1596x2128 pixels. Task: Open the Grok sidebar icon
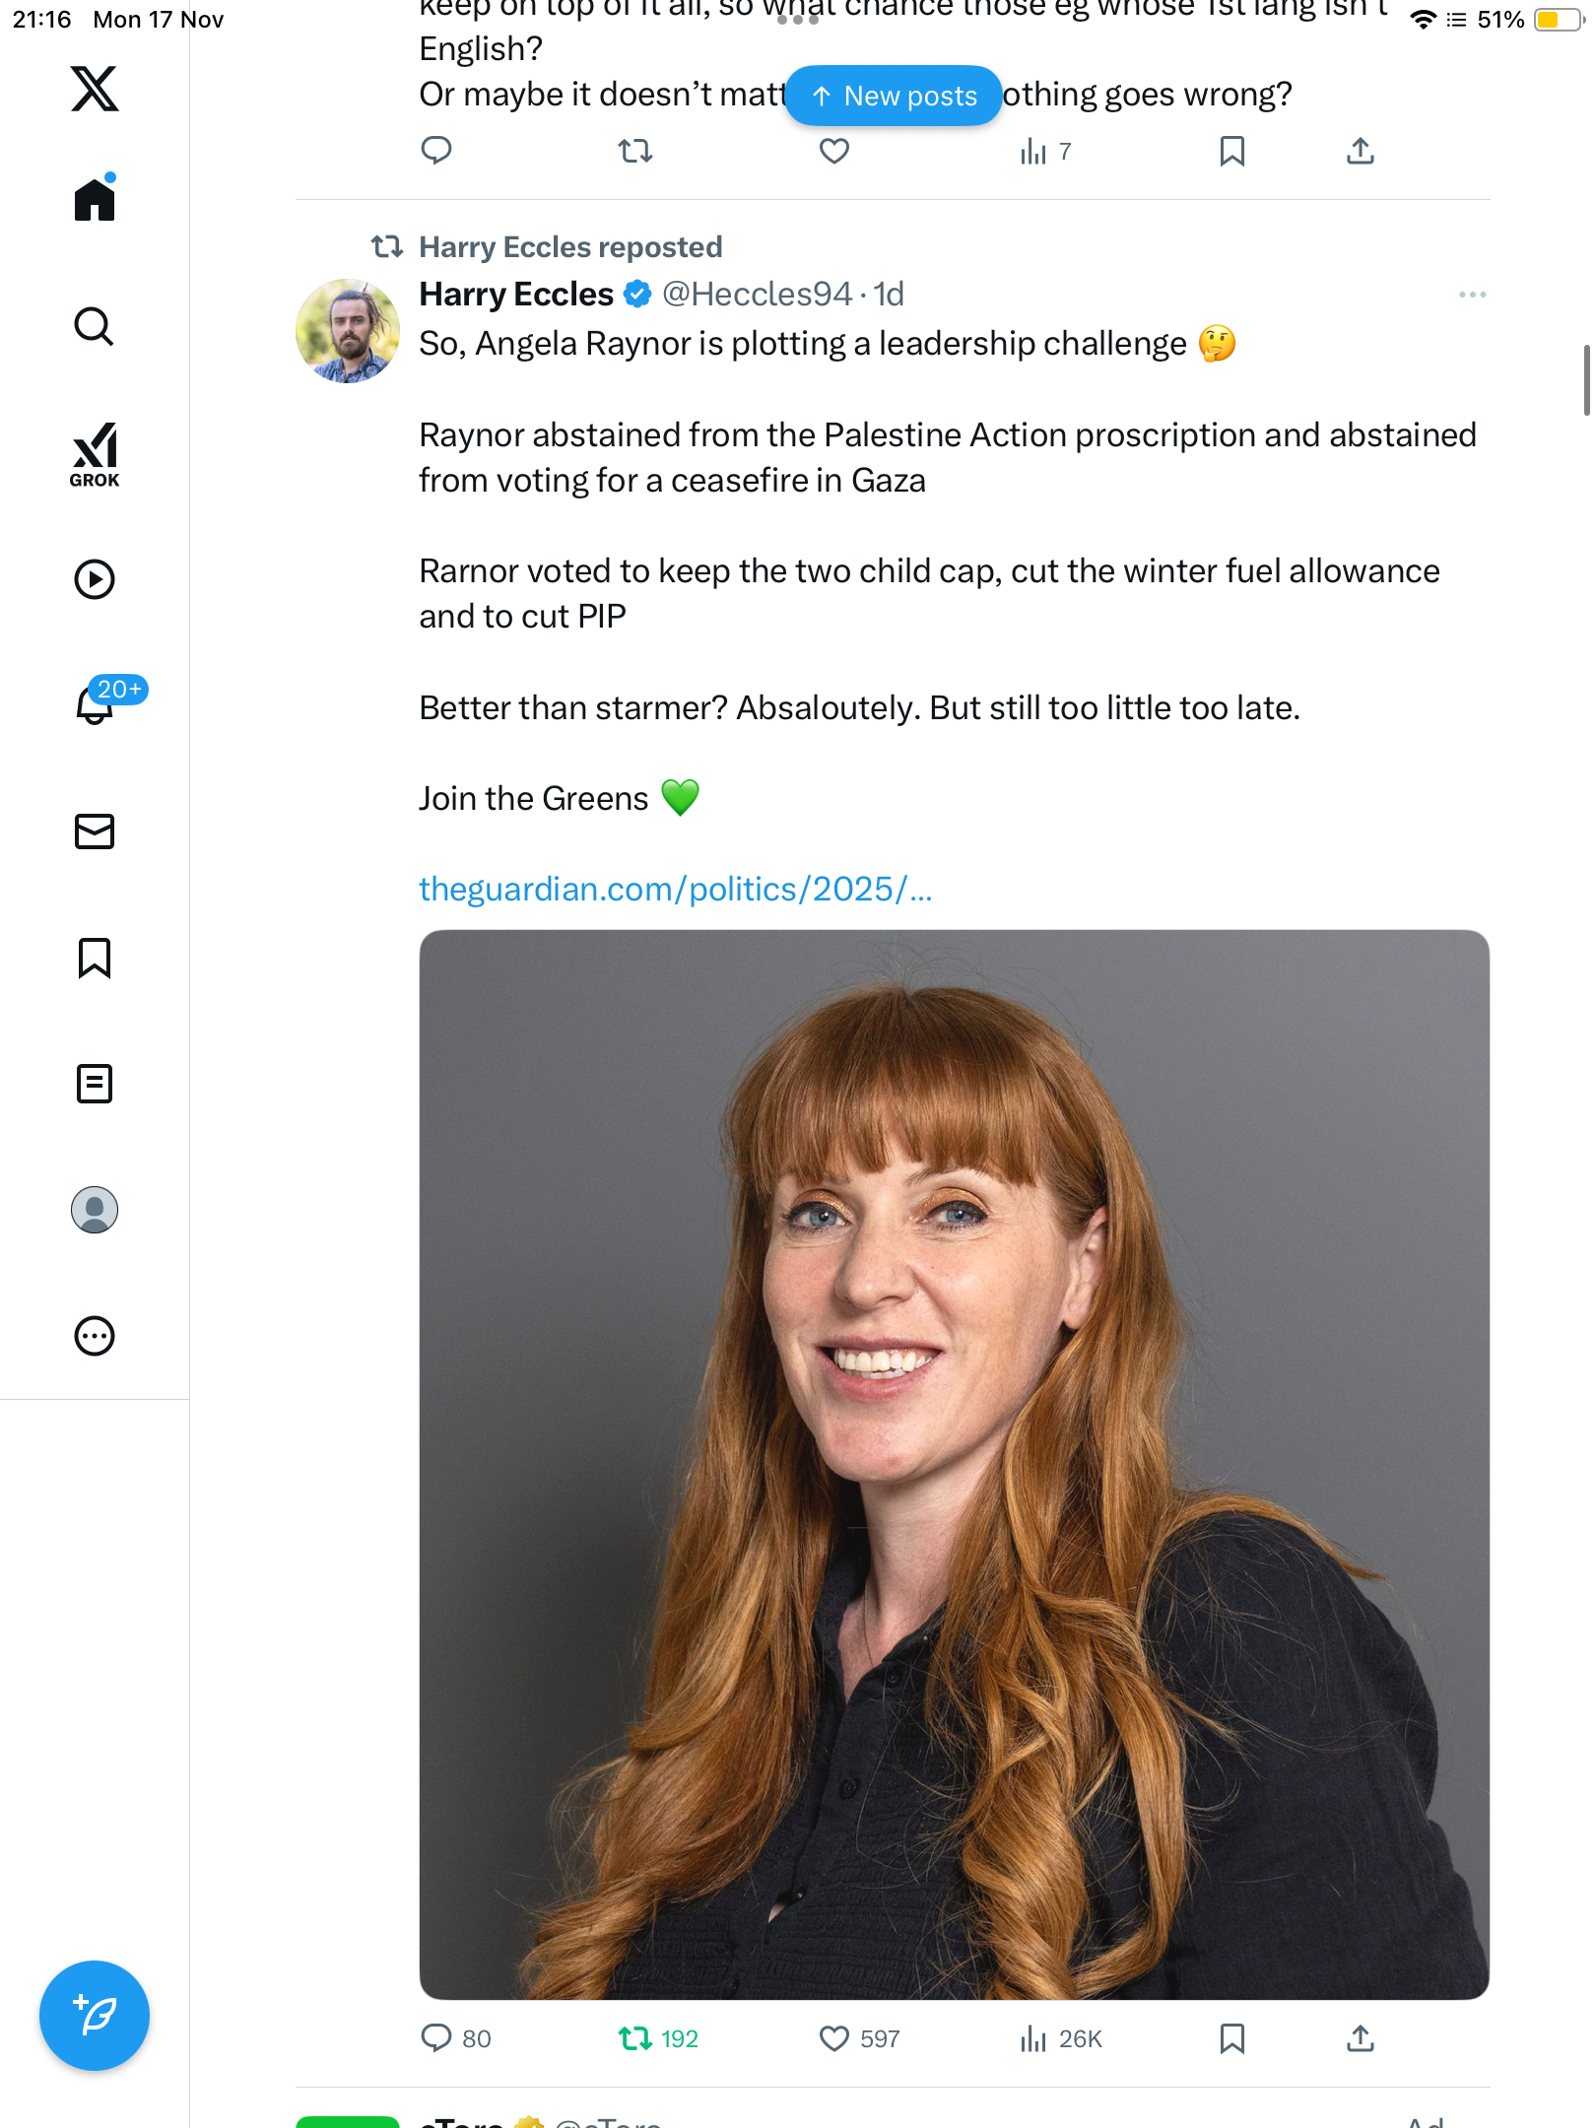[x=95, y=454]
